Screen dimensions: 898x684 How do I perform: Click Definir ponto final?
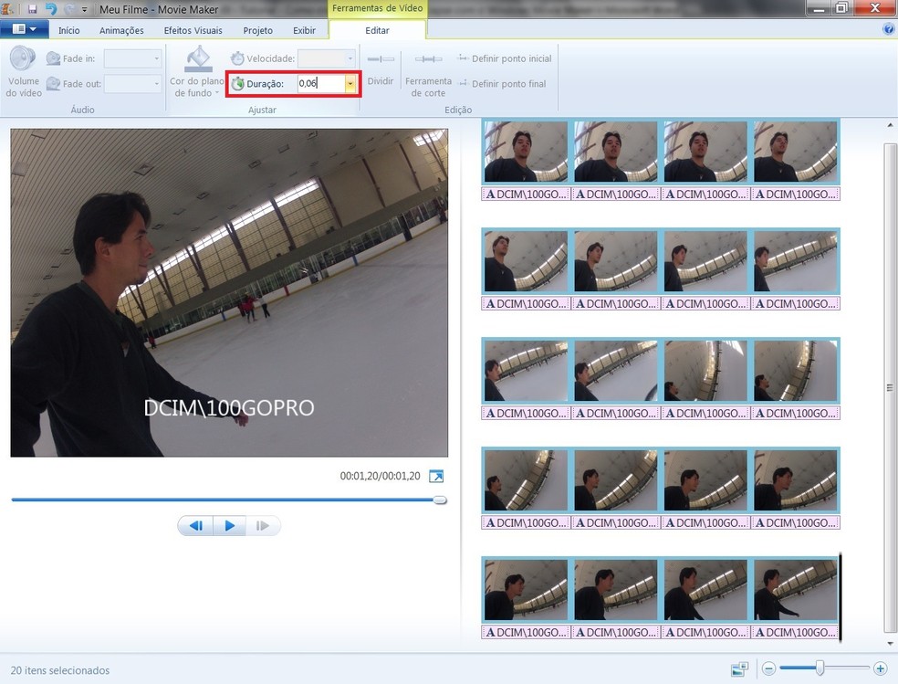click(x=502, y=84)
